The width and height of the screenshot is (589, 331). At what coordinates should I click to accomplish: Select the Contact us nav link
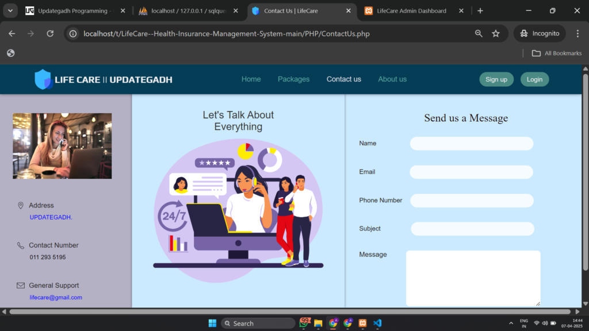click(x=344, y=79)
